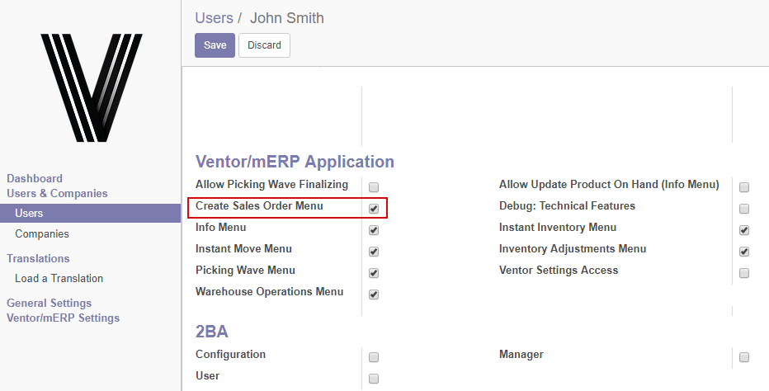Enable Debug: Technical Features checkbox
This screenshot has height=391, width=769.
point(744,209)
